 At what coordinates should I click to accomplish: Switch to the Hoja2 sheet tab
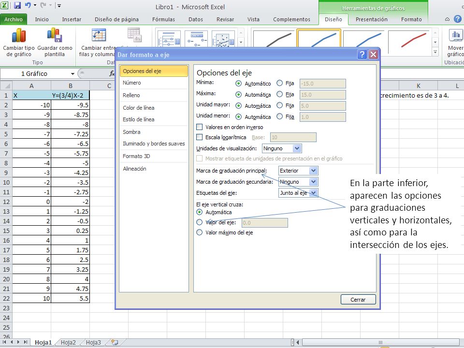point(68,342)
